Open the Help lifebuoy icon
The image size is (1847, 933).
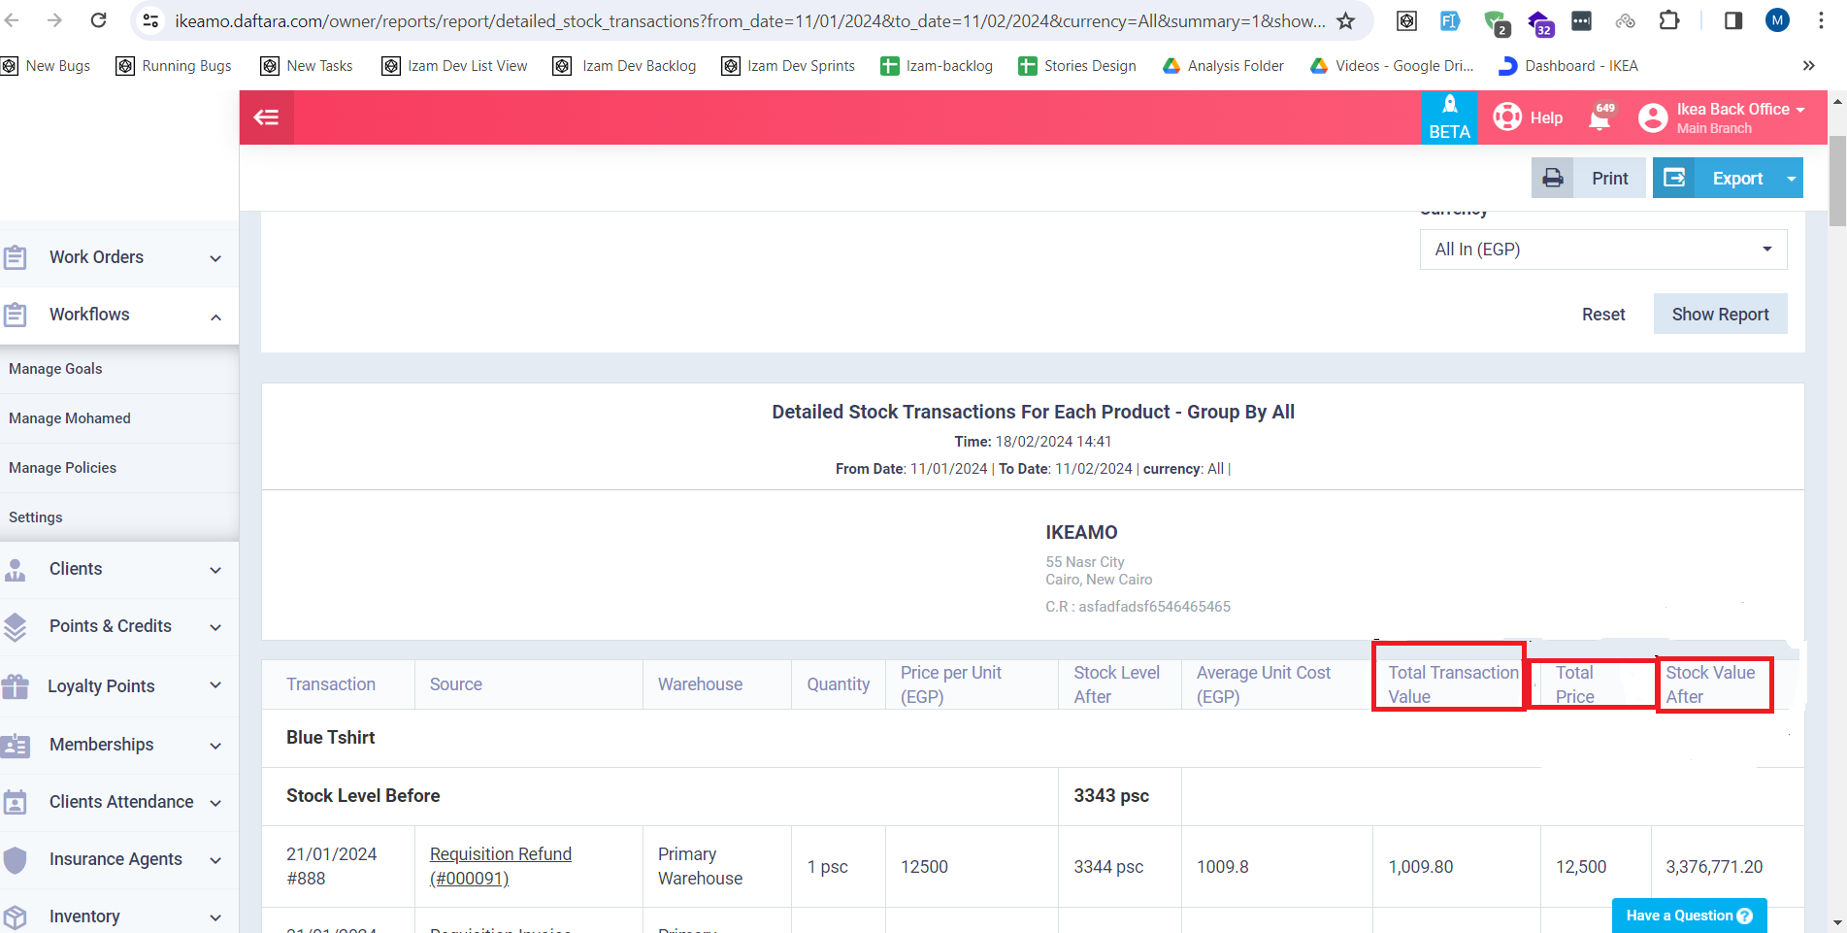point(1507,117)
